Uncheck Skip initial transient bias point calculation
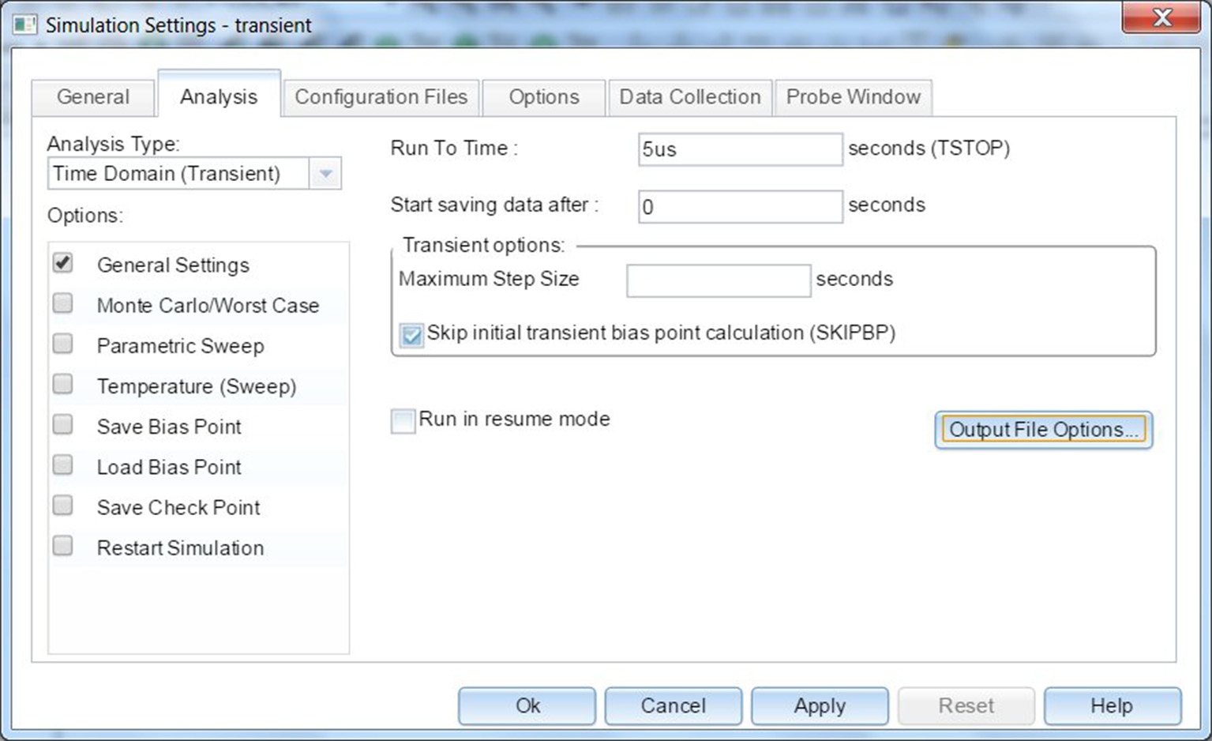This screenshot has height=741, width=1212. click(411, 335)
